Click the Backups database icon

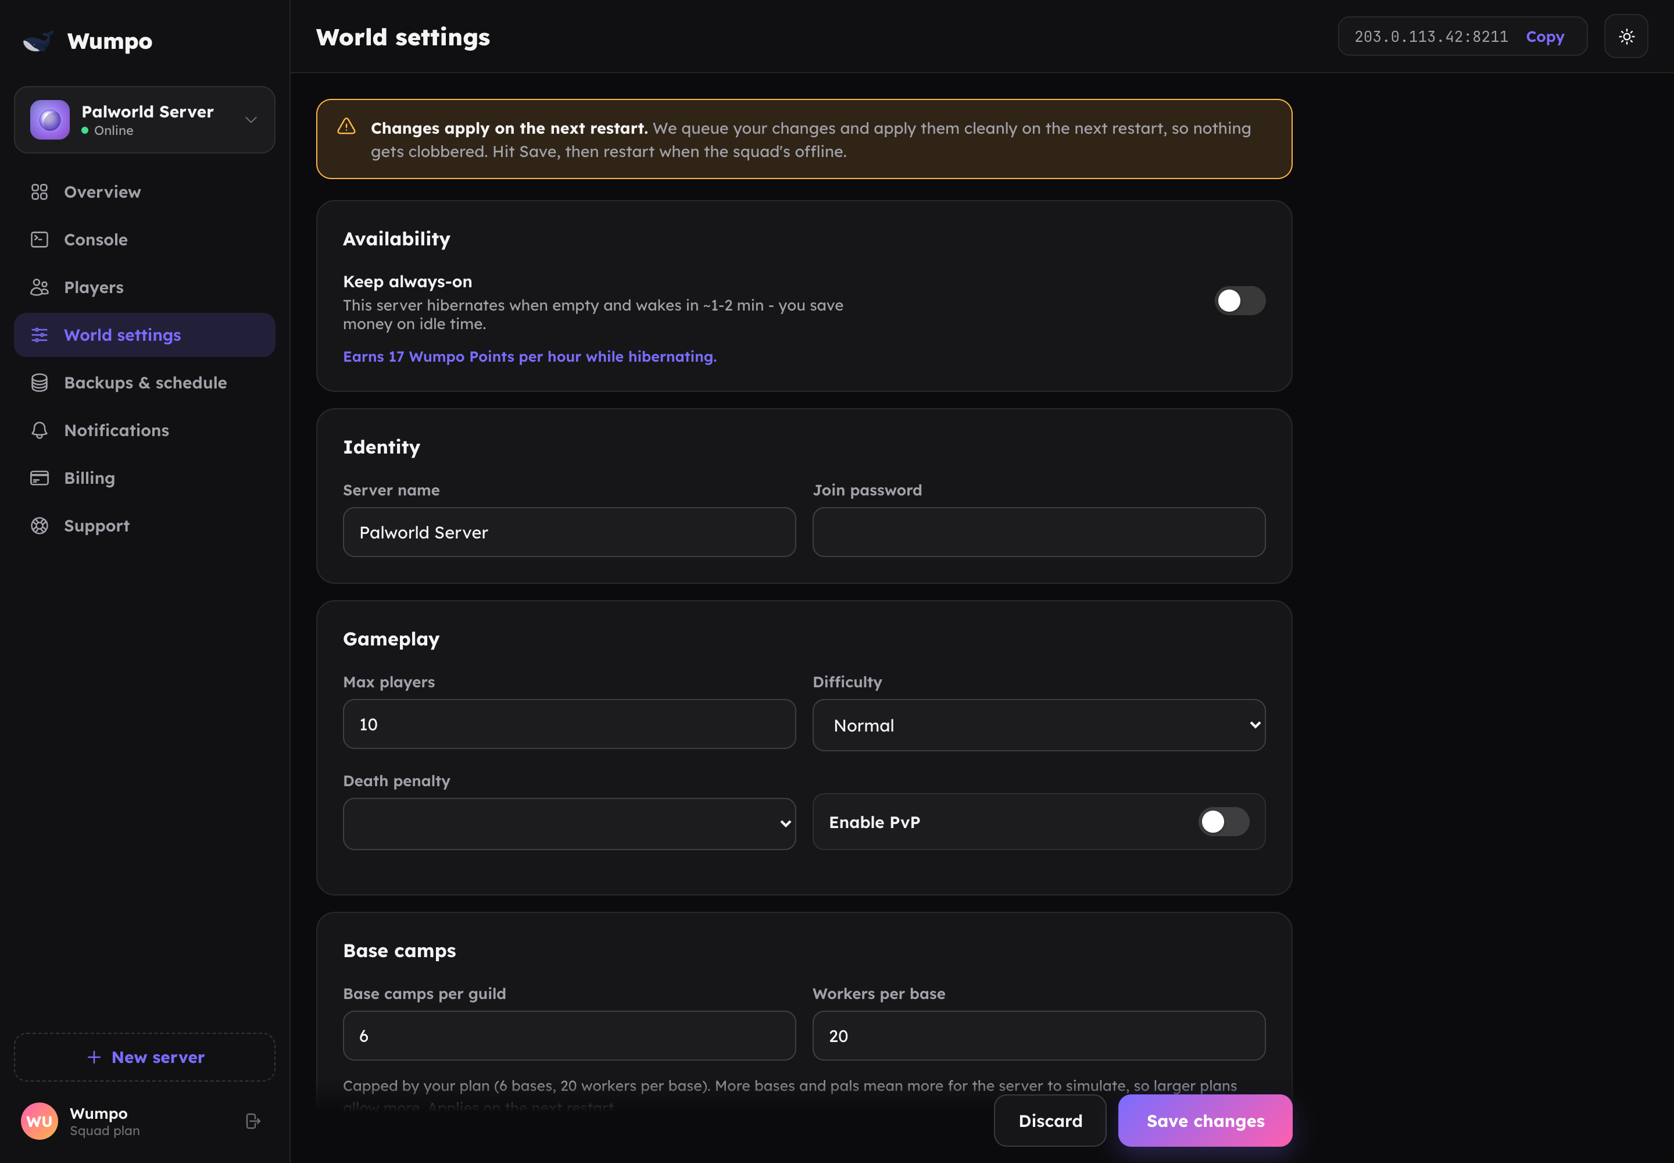coord(40,383)
